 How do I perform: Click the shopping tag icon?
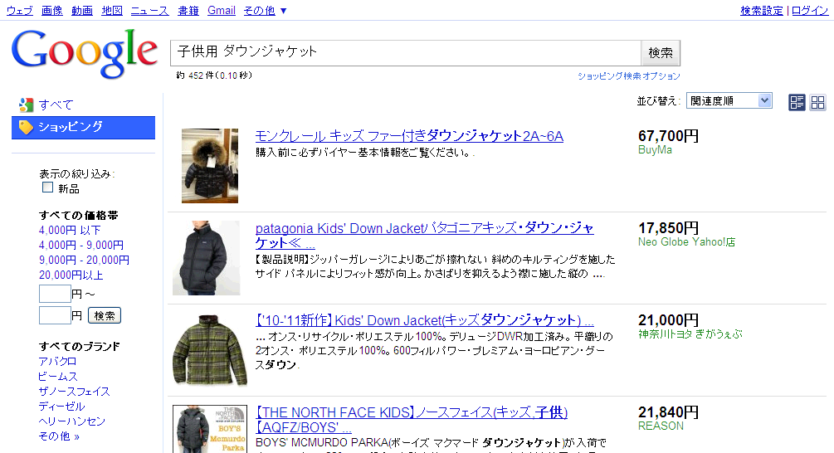click(x=26, y=127)
